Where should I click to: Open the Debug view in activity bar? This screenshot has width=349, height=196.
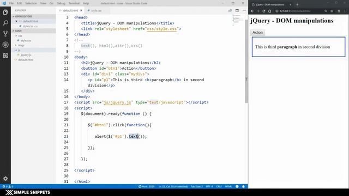click(x=5, y=45)
